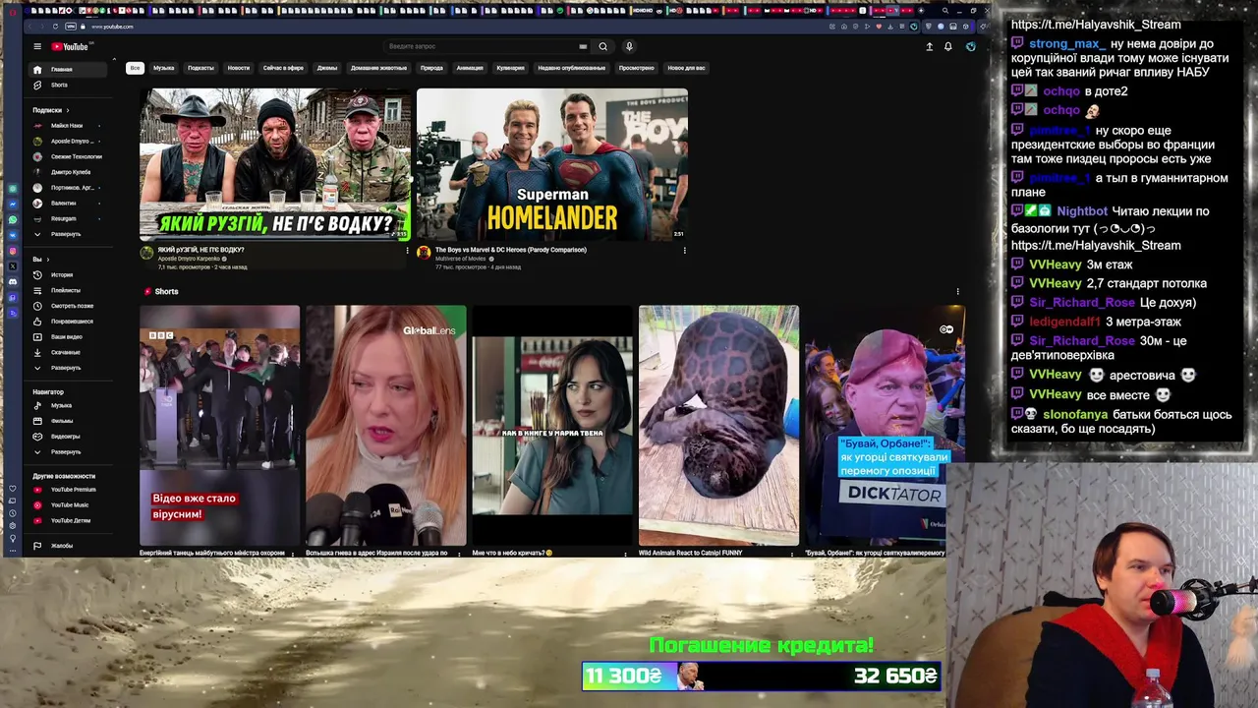
Task: Go to YouTube logo home link
Action: (71, 46)
